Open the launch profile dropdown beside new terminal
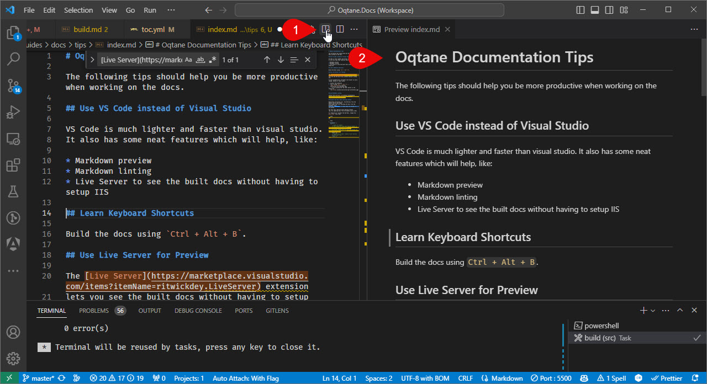 point(653,311)
